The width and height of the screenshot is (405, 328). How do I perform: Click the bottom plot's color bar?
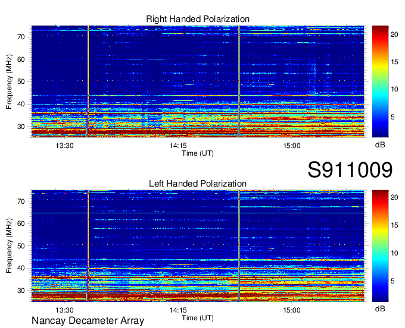click(380, 246)
